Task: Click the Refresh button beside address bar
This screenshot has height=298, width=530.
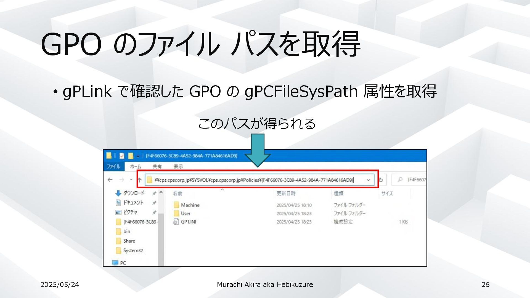Action: click(381, 180)
